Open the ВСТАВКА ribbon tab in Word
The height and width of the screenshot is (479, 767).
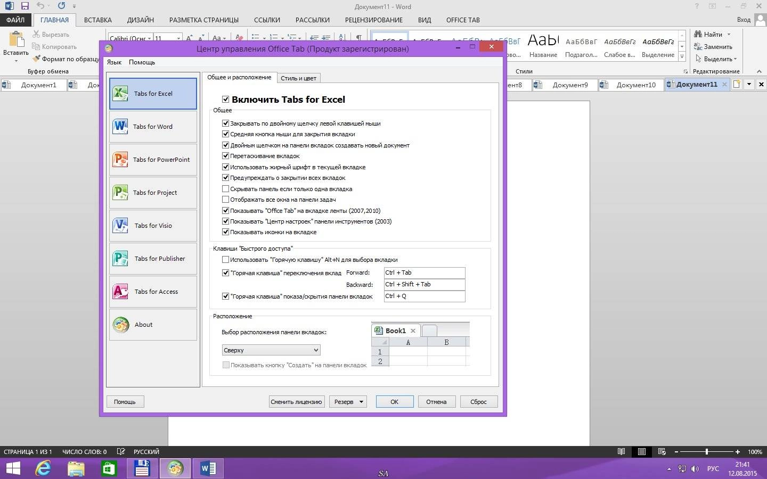[98, 20]
